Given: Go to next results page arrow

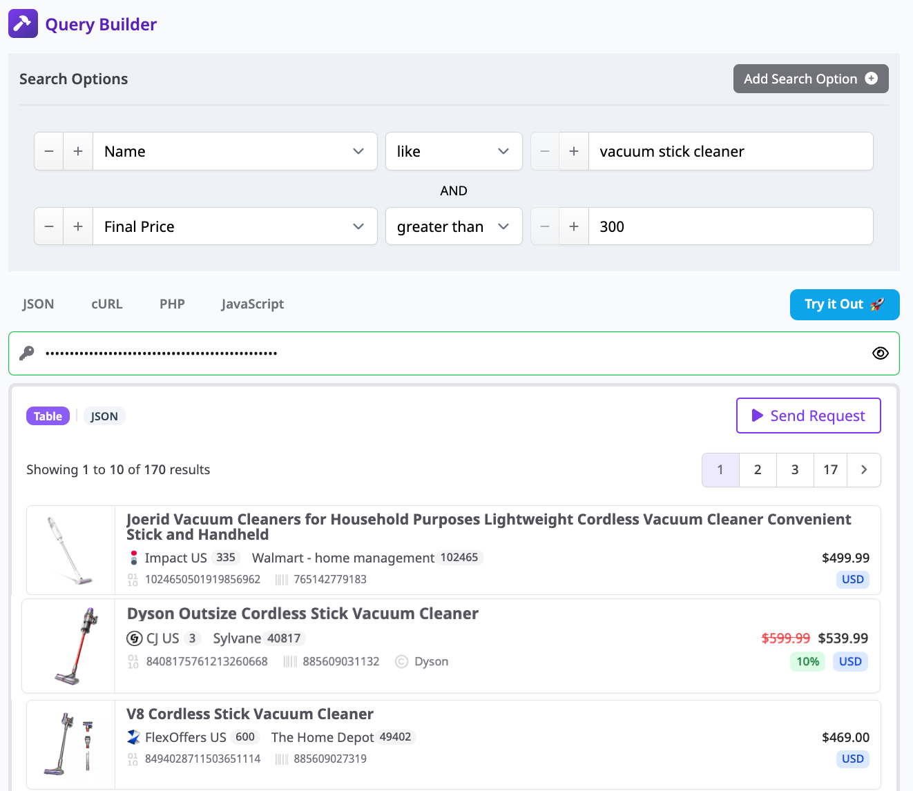Looking at the screenshot, I should point(864,470).
